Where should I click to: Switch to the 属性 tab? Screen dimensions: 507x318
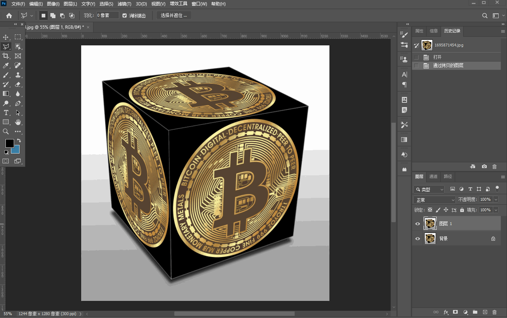[419, 31]
